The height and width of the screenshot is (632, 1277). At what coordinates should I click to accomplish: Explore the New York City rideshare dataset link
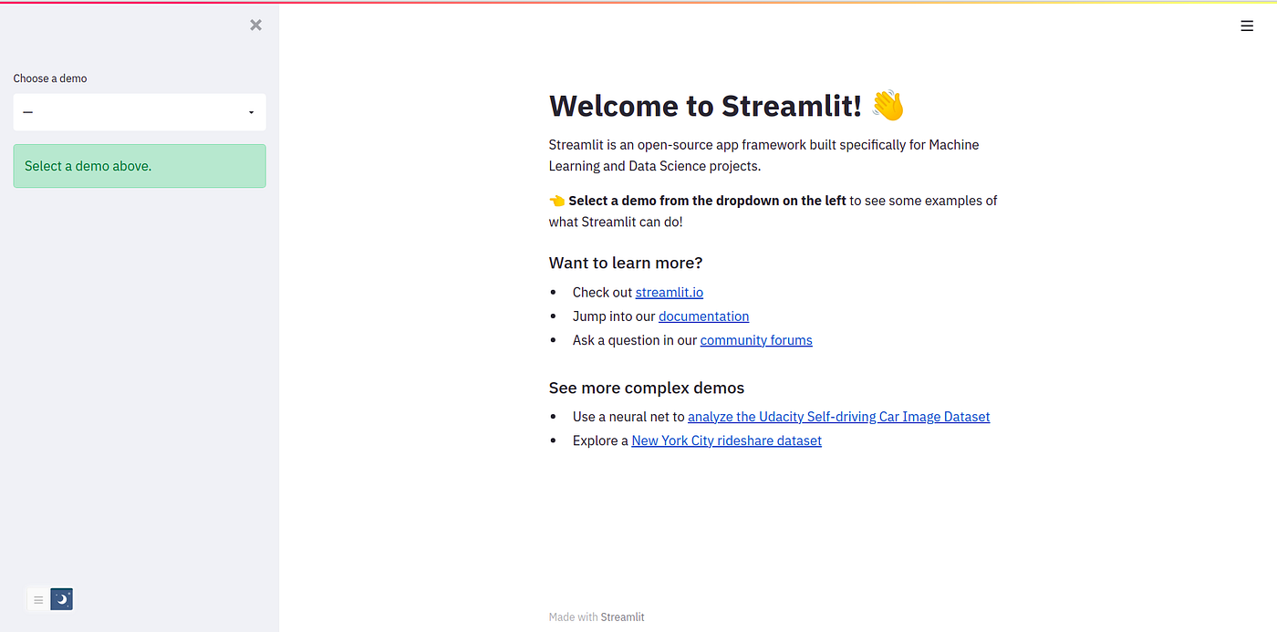726,440
